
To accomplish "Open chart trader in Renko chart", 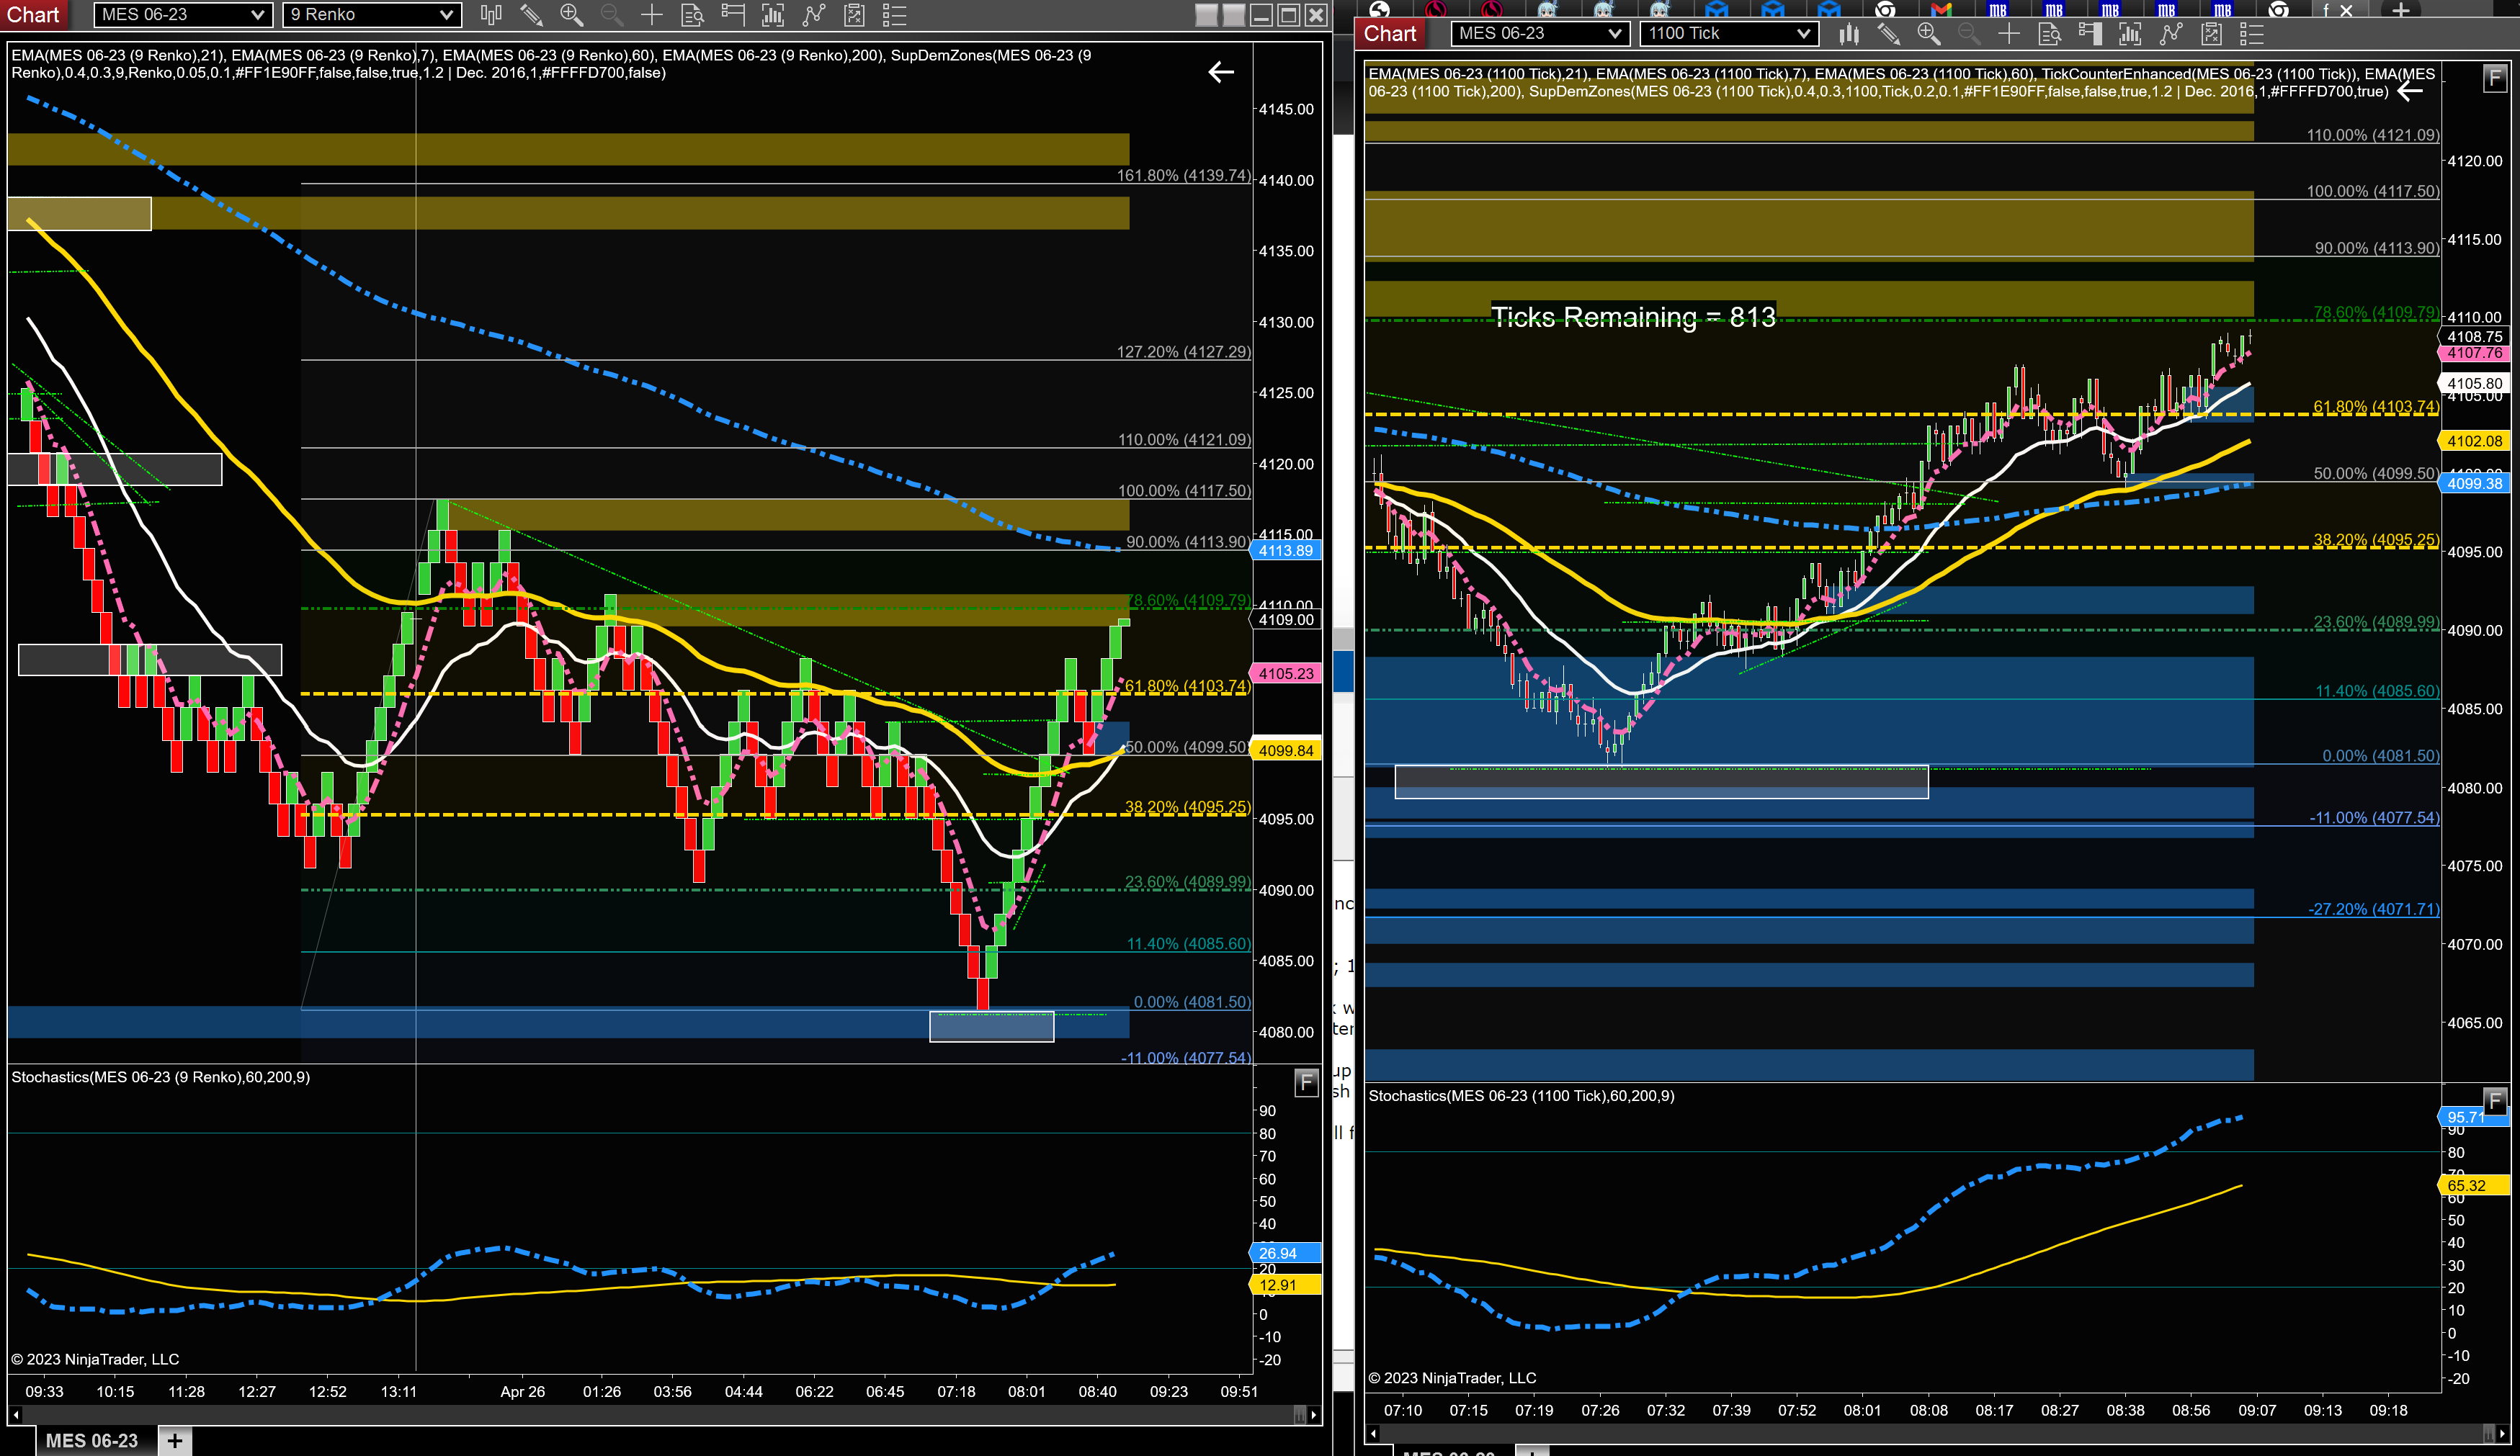I will click(733, 15).
